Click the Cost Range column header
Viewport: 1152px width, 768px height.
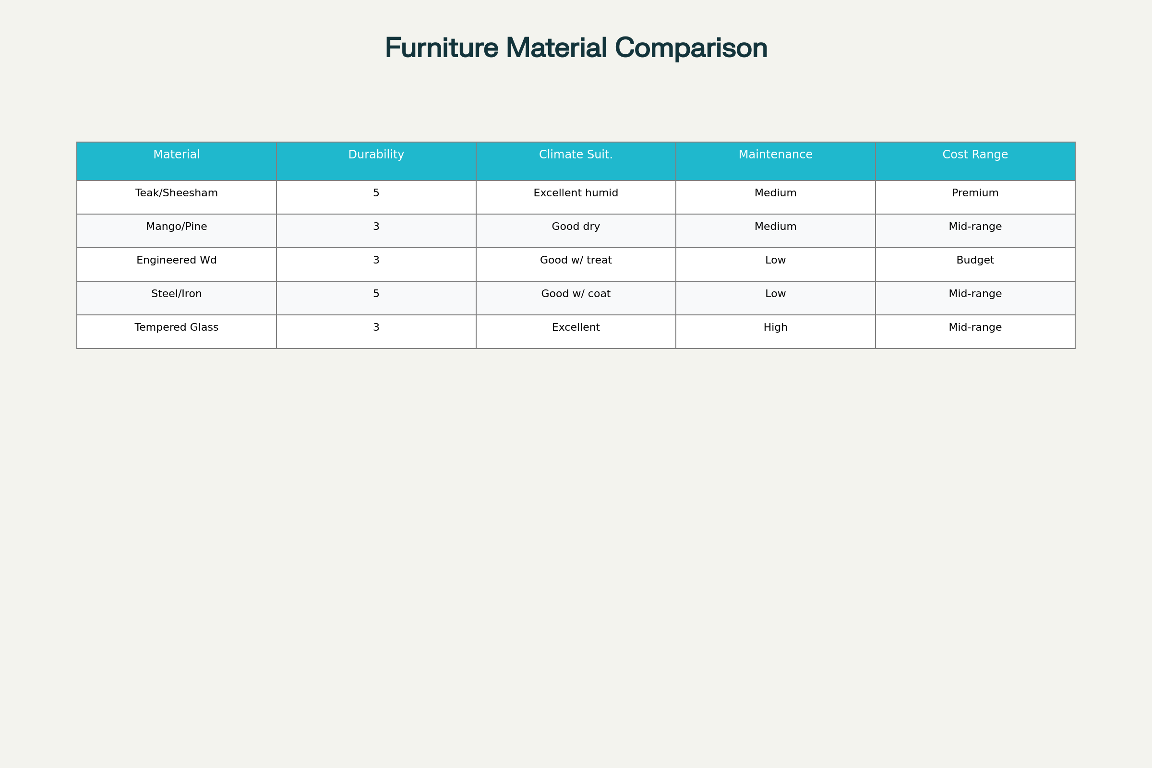975,154
